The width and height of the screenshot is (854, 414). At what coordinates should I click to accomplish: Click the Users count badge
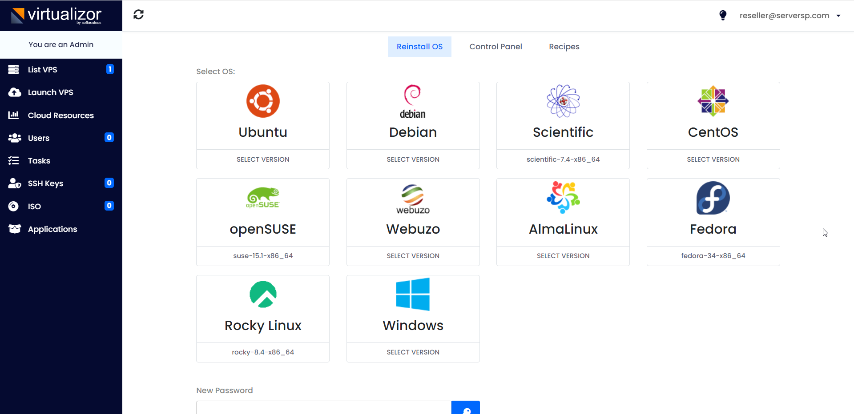[x=109, y=137]
